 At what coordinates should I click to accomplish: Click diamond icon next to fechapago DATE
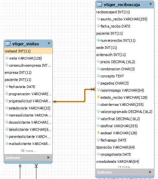98,140
